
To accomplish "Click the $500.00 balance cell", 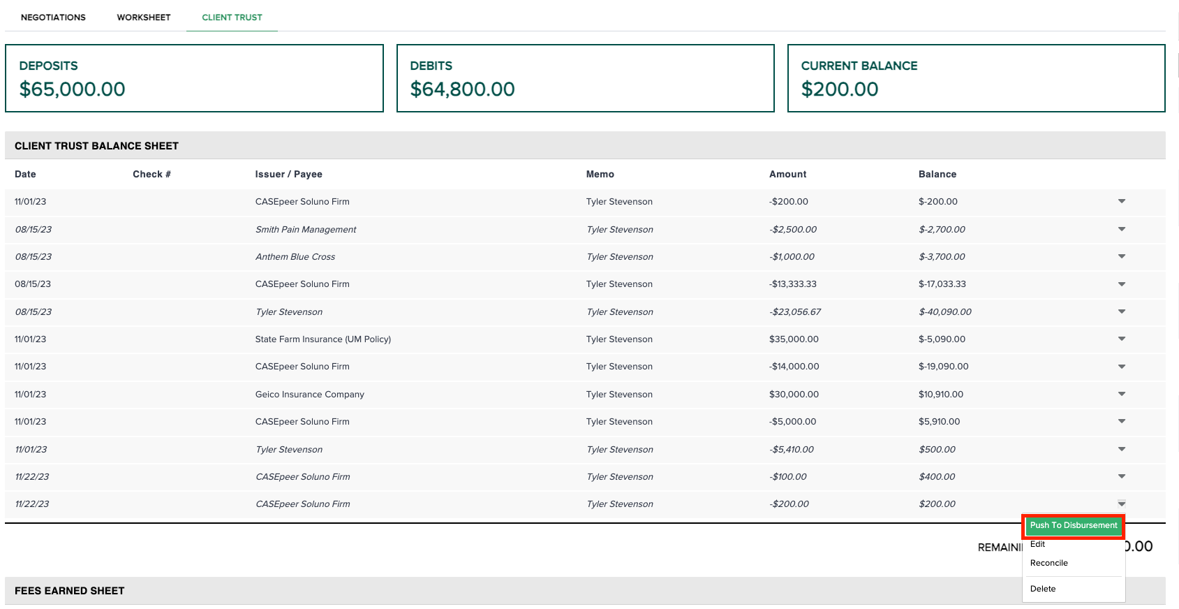I will pyautogui.click(x=937, y=449).
